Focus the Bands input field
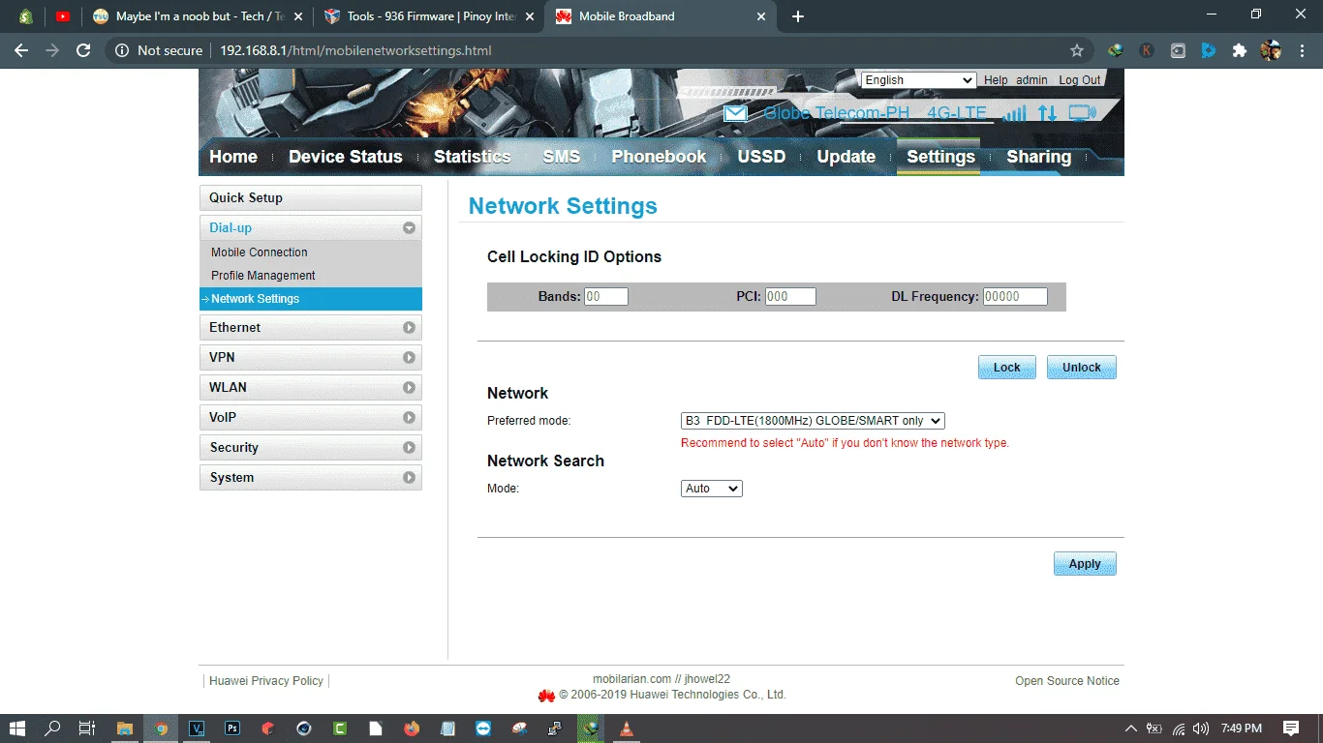The height and width of the screenshot is (743, 1323). pyautogui.click(x=606, y=297)
